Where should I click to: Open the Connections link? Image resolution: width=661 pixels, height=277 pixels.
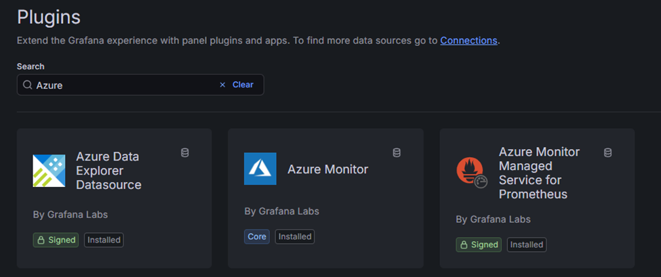pyautogui.click(x=468, y=40)
